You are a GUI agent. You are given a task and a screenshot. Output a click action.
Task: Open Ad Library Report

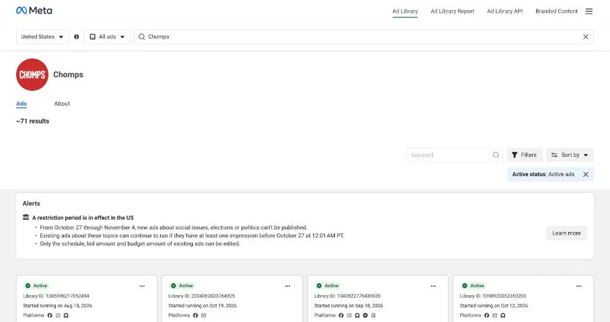(453, 11)
